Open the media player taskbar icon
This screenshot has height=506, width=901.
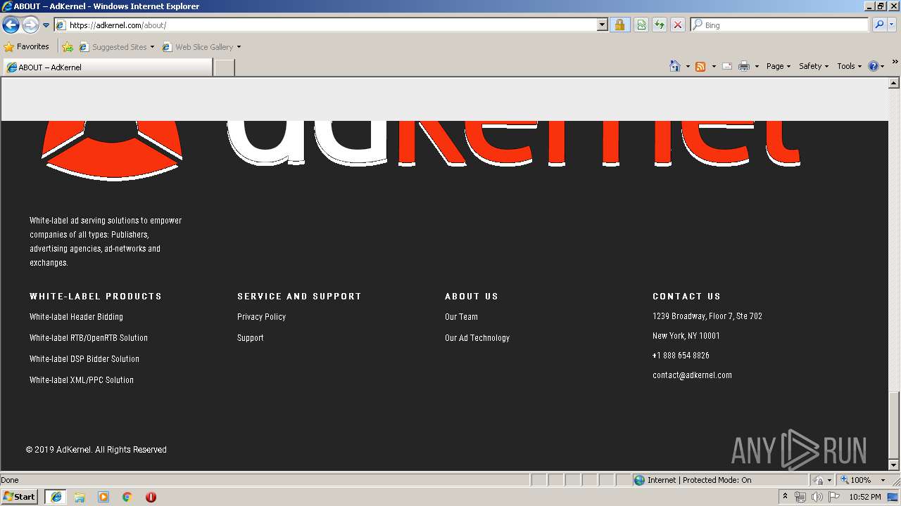(103, 497)
